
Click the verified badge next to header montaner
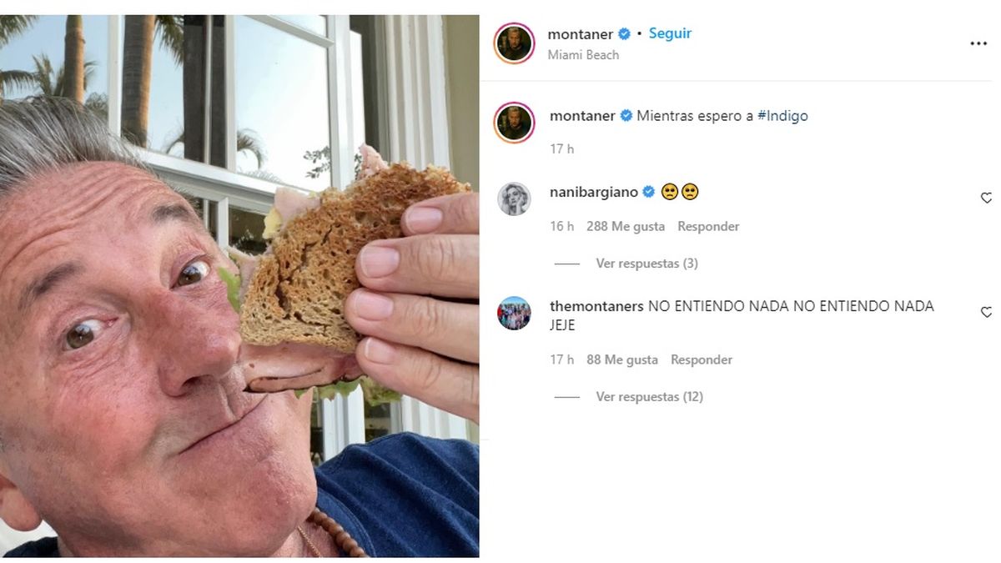[624, 34]
